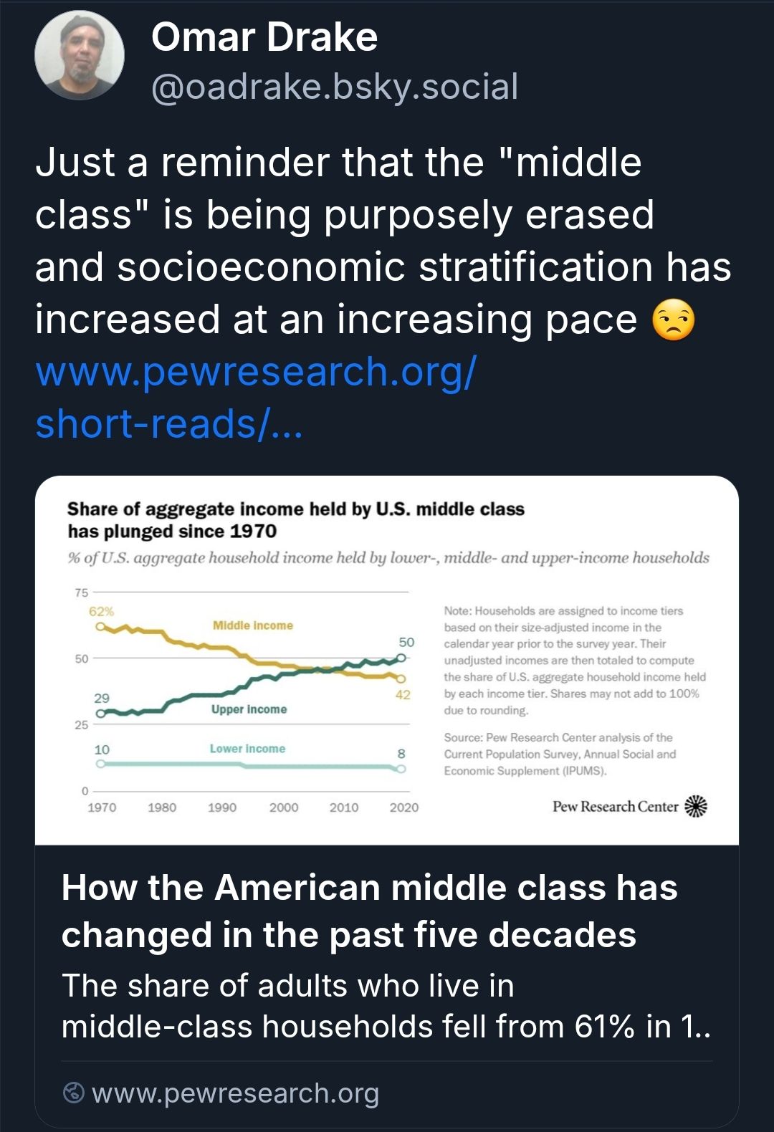Select the Pew Research Center logo
The height and width of the screenshot is (1132, 774).
point(629,806)
